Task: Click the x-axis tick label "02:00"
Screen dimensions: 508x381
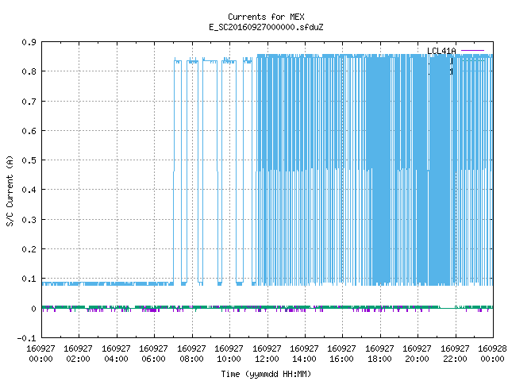Action: click(x=78, y=359)
